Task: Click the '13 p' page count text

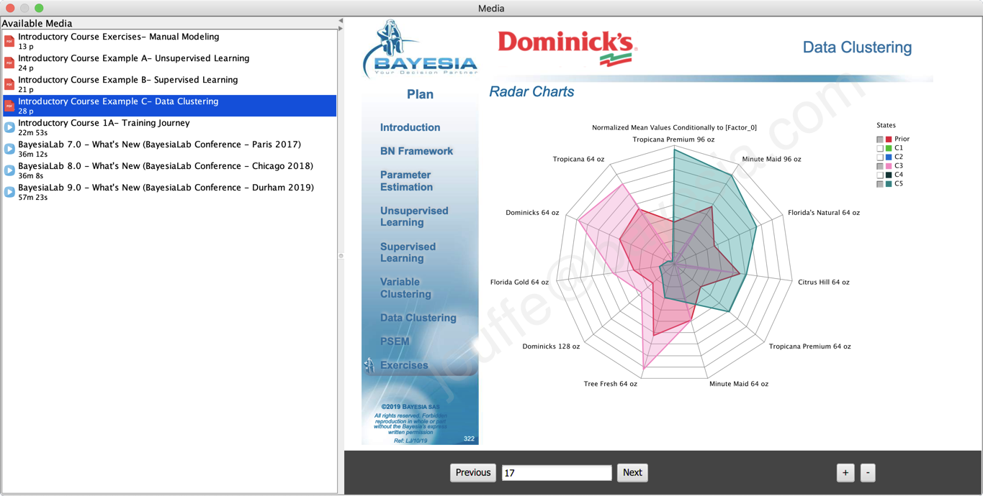Action: point(26,47)
